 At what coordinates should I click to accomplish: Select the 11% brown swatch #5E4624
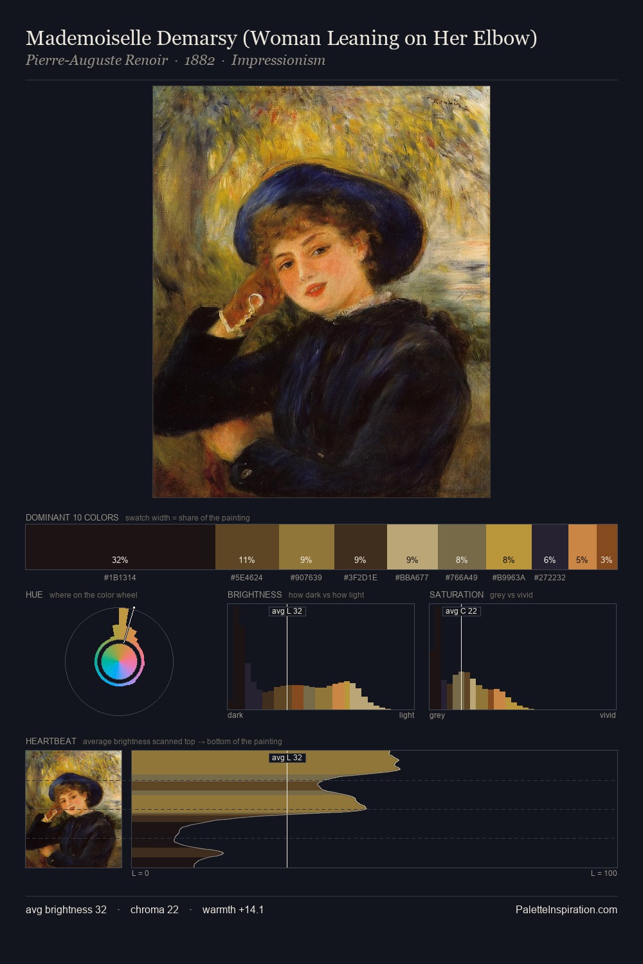tap(247, 547)
